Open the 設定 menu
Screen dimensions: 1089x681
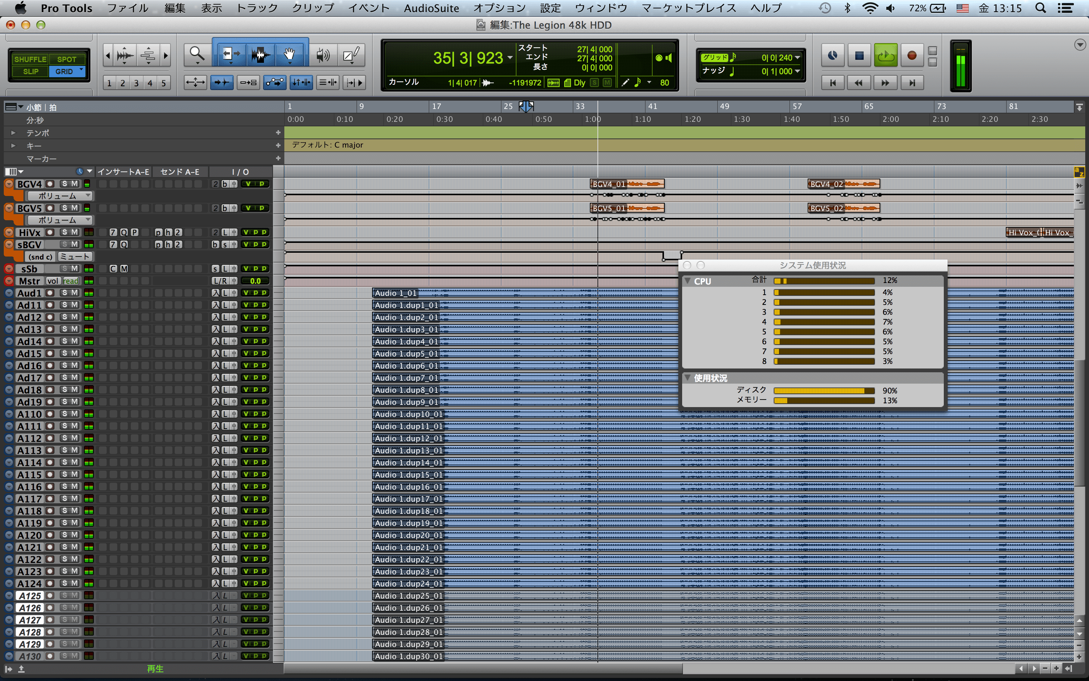pyautogui.click(x=550, y=8)
